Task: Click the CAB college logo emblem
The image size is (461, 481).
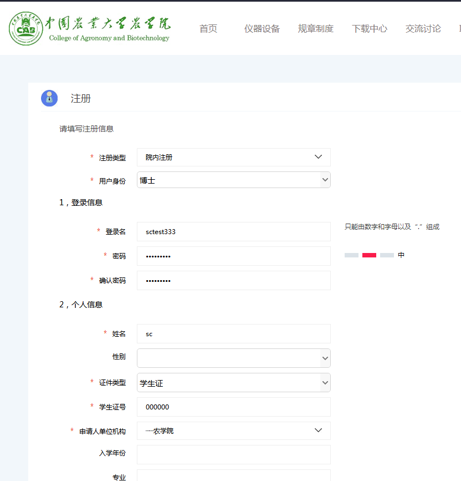Action: 25,29
